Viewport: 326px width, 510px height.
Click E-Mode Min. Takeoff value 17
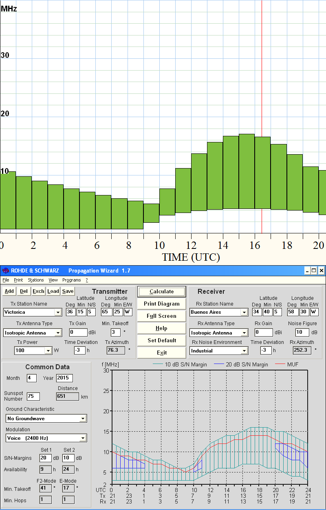(x=68, y=488)
